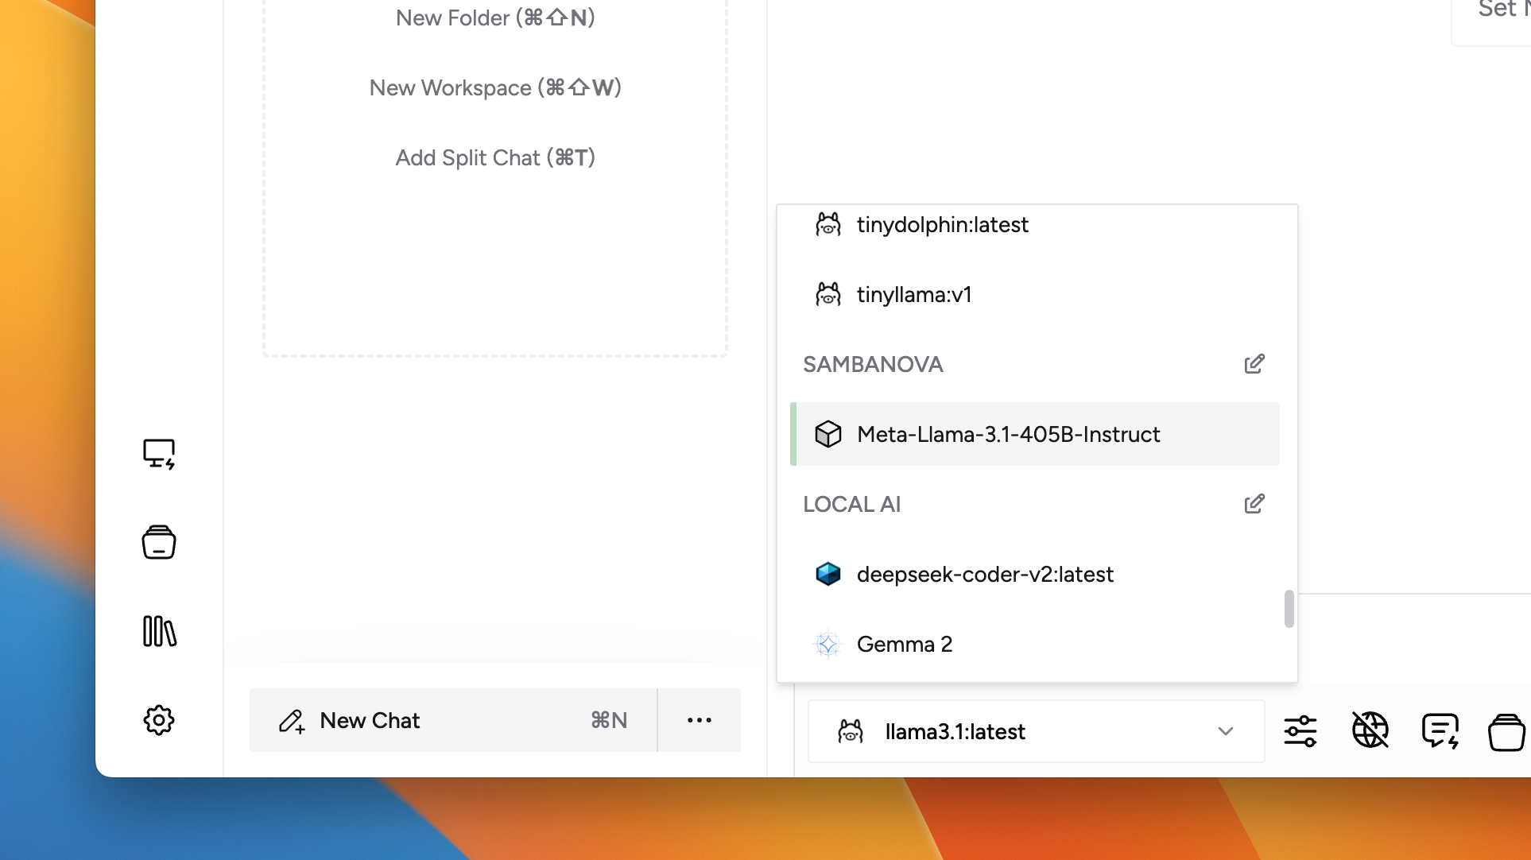Select the deepseek-coder-v2:latest model

(984, 574)
